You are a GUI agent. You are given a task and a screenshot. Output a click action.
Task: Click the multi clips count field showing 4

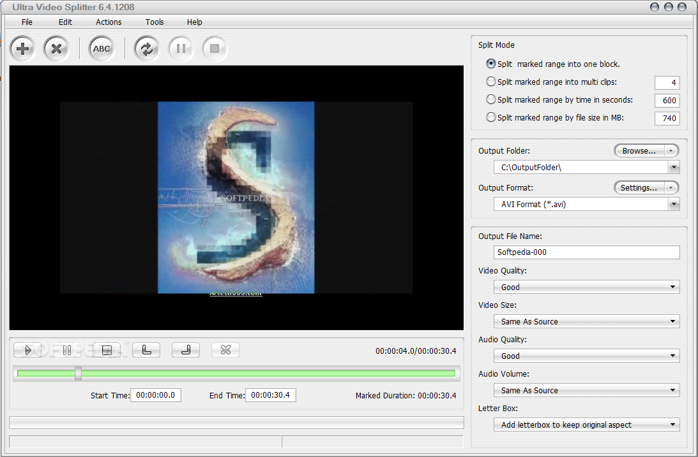(x=667, y=83)
